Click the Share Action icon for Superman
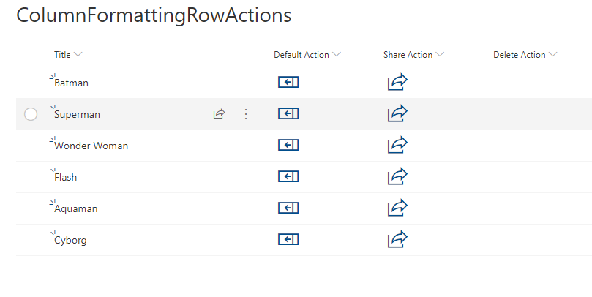 [397, 113]
